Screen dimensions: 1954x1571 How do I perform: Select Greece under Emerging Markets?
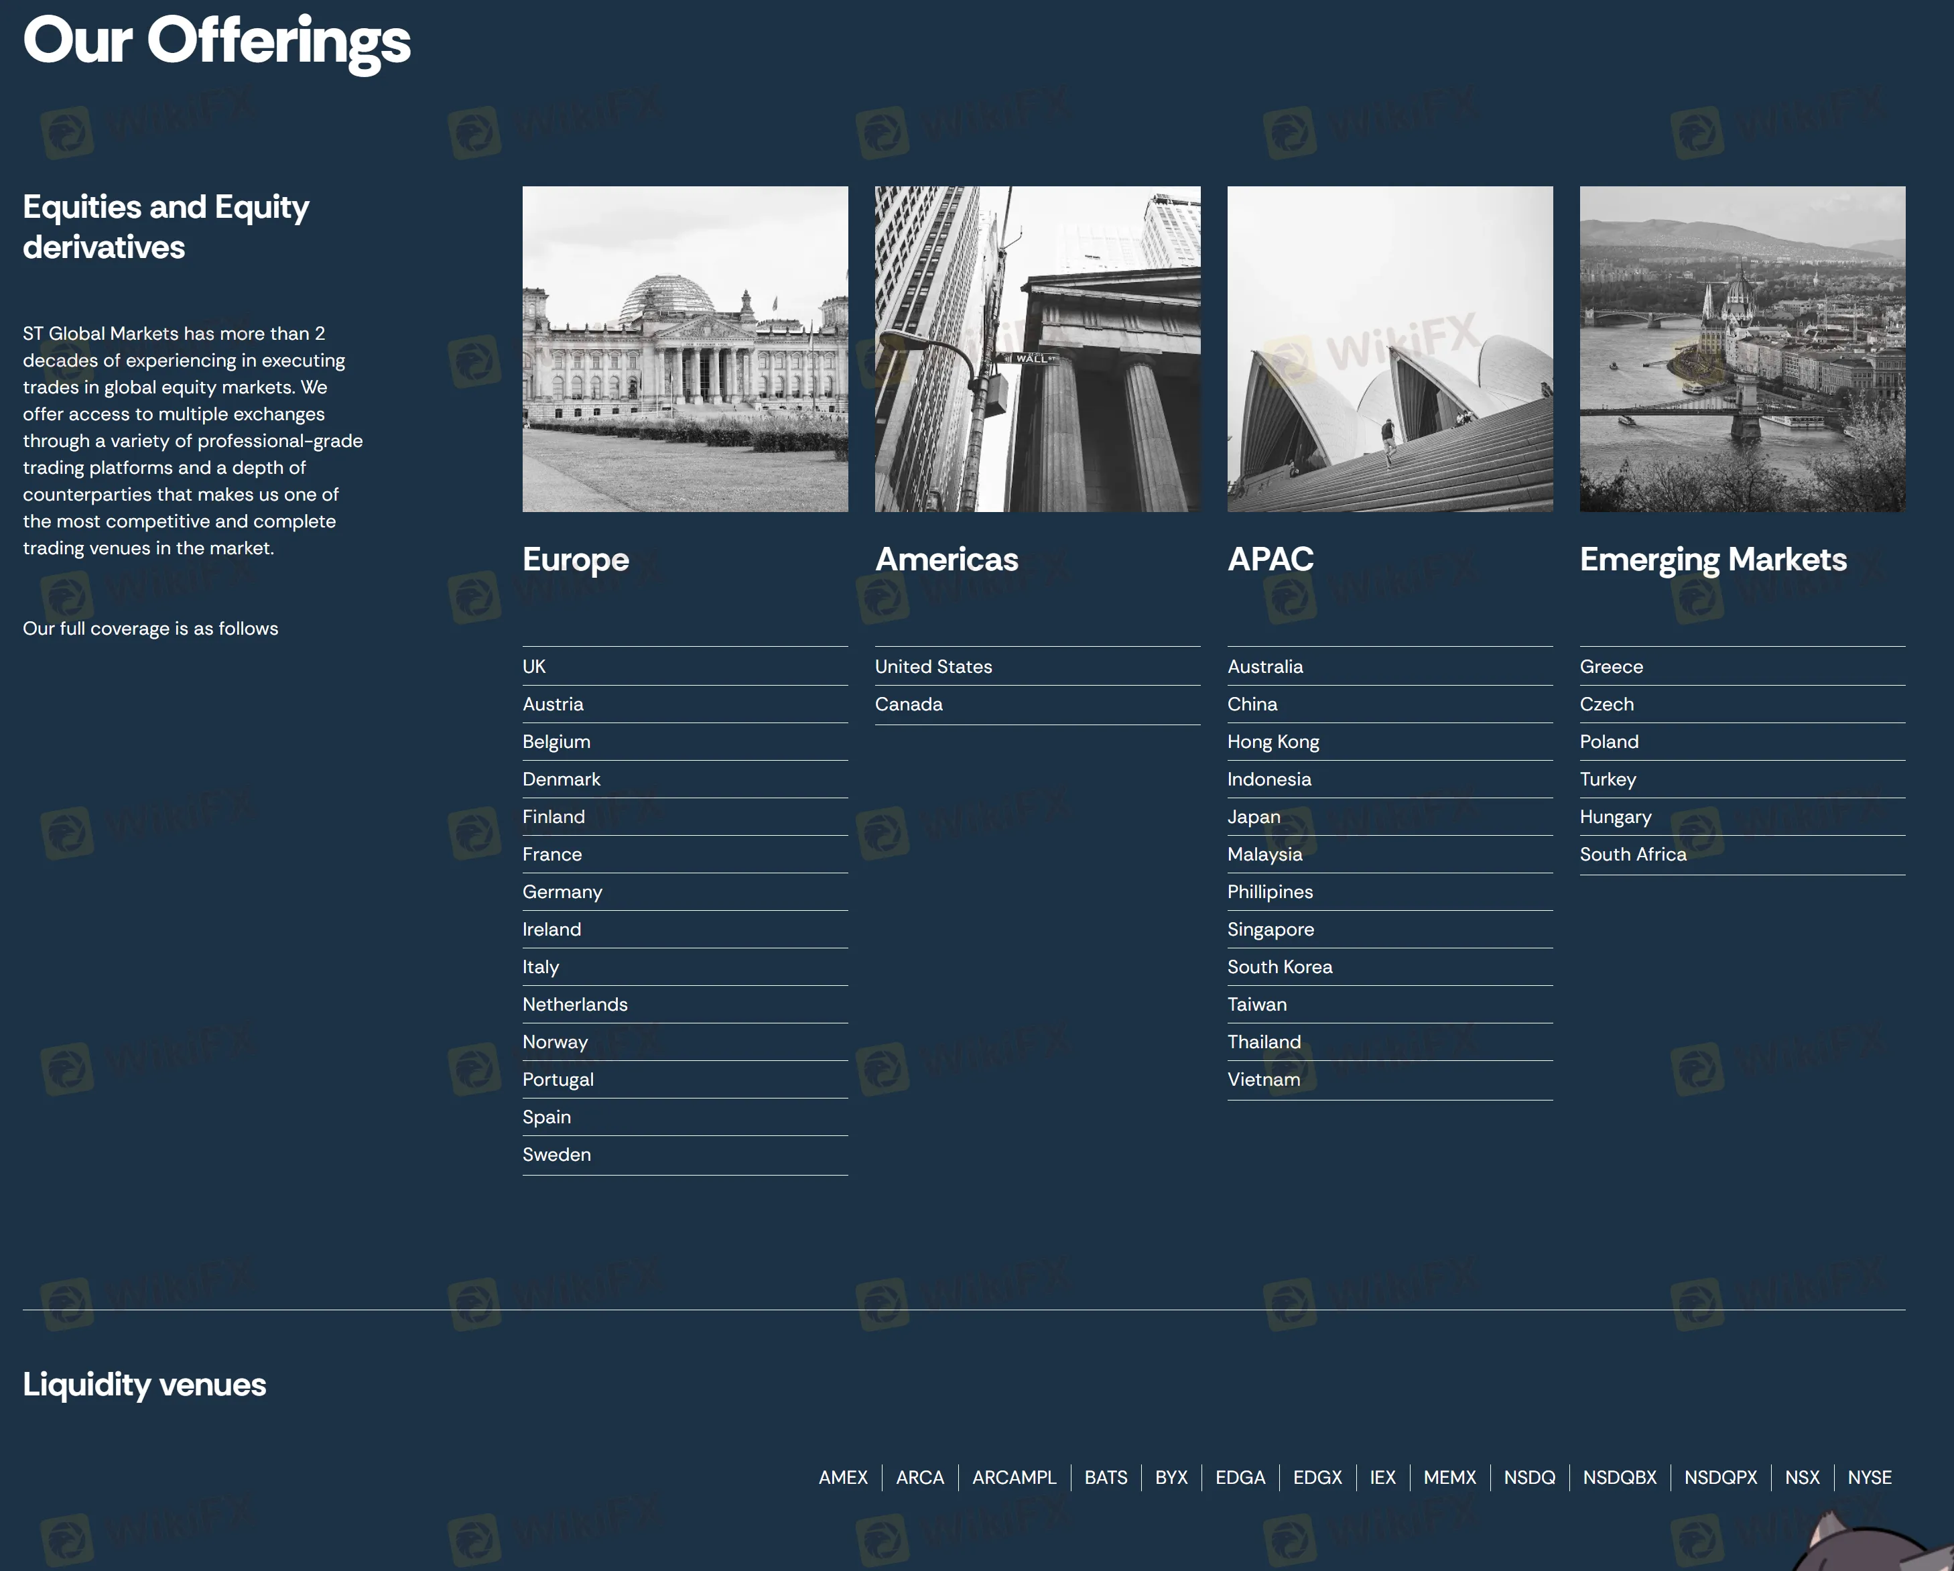1610,666
